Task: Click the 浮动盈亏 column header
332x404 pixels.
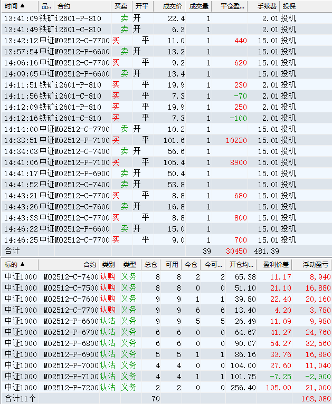Action: point(312,264)
